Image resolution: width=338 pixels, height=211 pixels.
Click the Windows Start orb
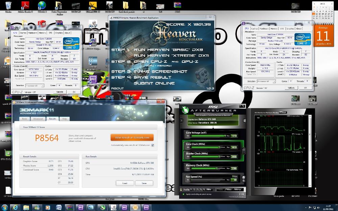(x=4, y=208)
